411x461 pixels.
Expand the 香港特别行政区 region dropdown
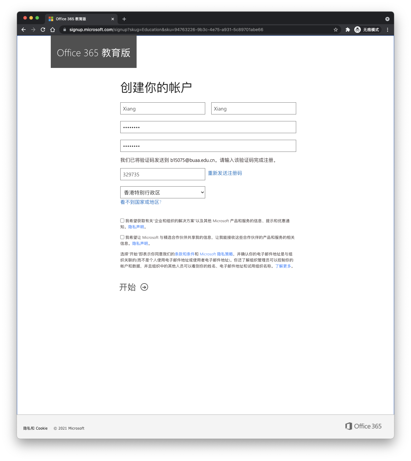(x=163, y=192)
